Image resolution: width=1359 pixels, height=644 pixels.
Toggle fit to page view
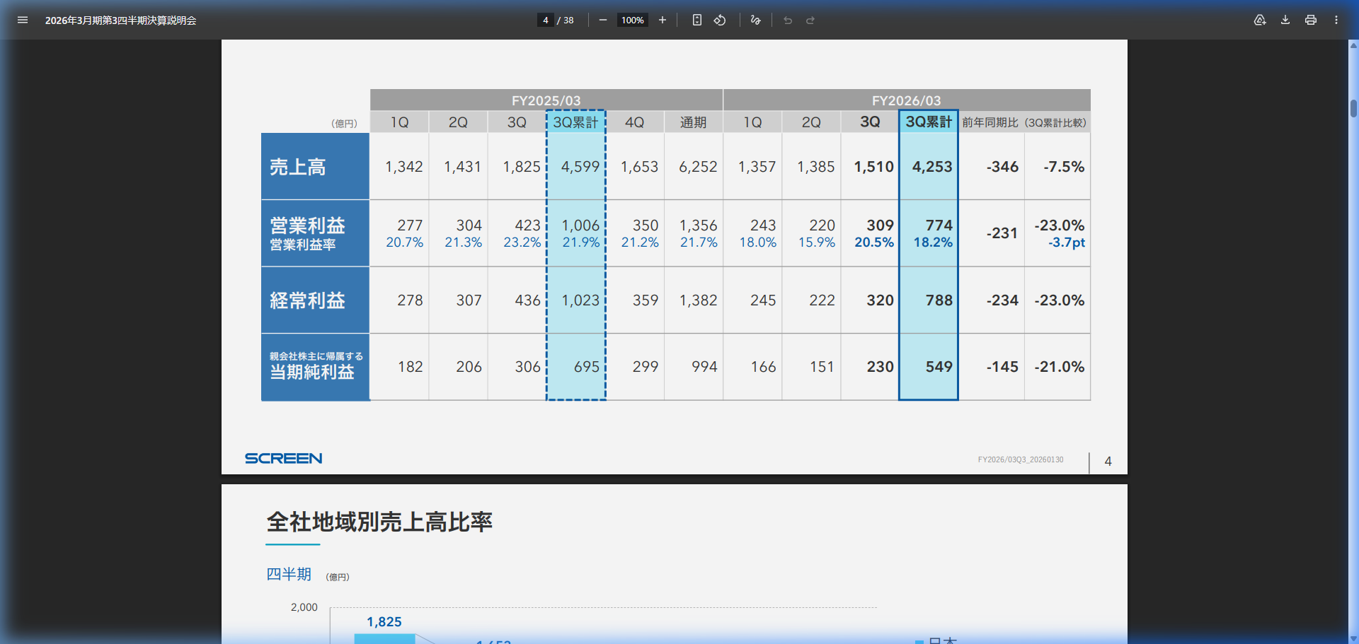click(x=697, y=20)
